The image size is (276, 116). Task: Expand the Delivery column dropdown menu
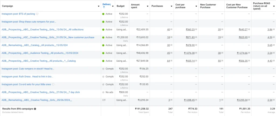tap(113, 6)
